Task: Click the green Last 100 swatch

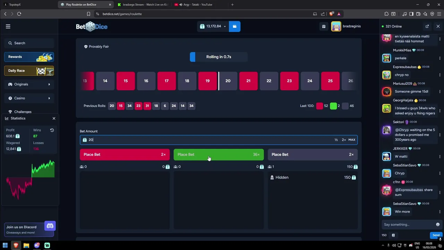Action: pos(333,106)
